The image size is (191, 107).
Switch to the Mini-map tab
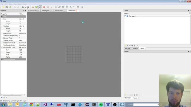pyautogui.click(x=128, y=48)
